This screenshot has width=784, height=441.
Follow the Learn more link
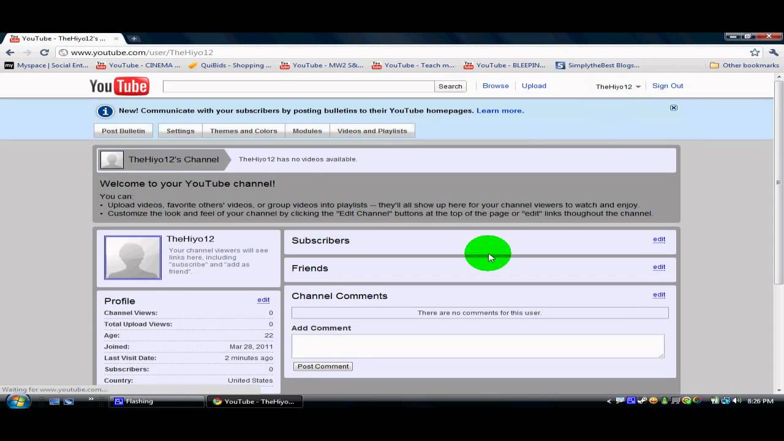pos(499,111)
